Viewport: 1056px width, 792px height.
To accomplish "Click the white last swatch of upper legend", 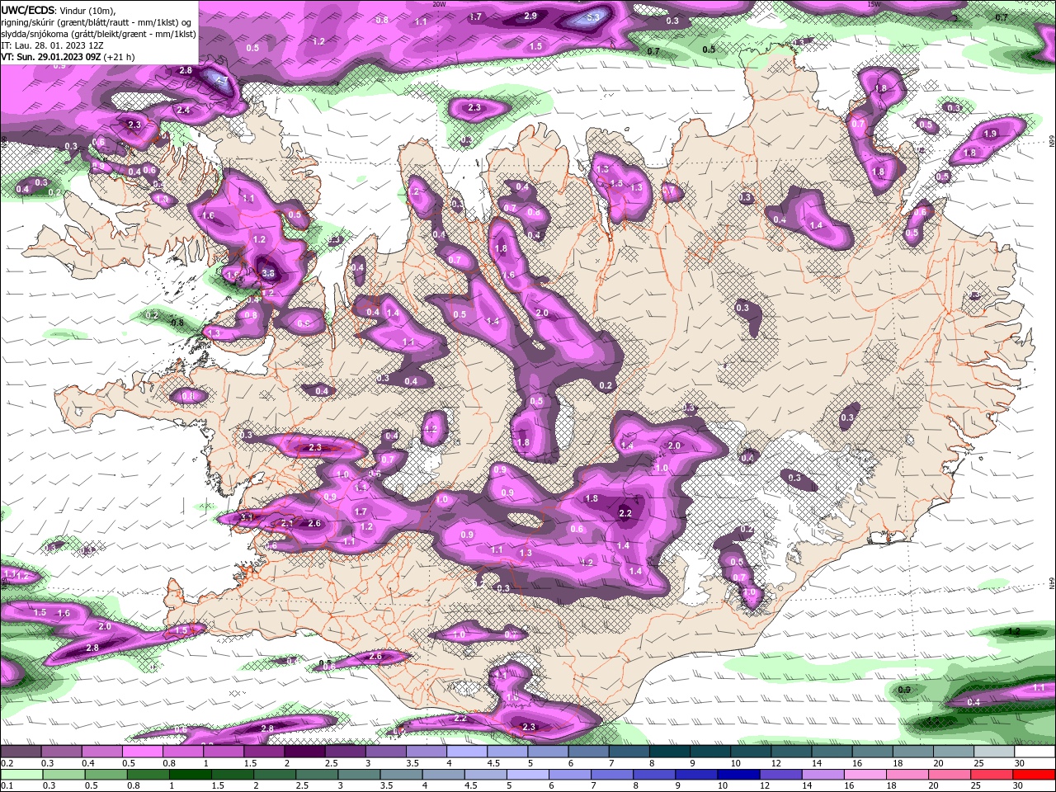I will tap(1035, 752).
